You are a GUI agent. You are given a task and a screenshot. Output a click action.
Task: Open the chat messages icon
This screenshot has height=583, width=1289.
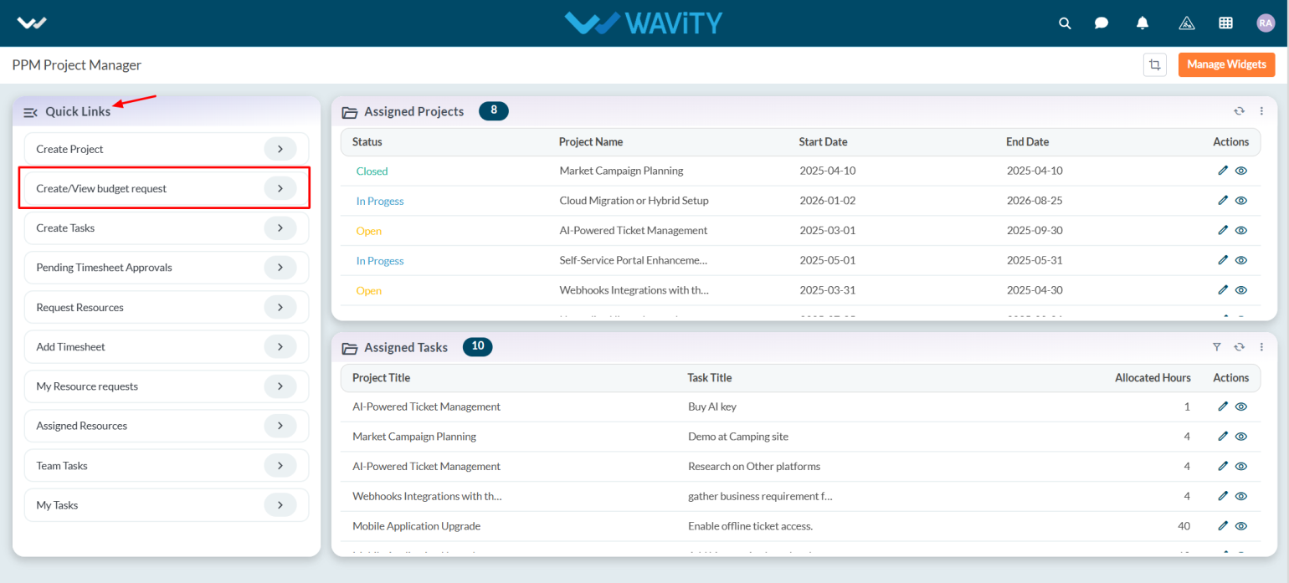pyautogui.click(x=1102, y=23)
